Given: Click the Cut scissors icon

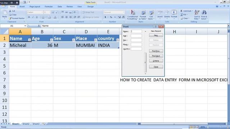Looking at the screenshot, I should point(10,11).
